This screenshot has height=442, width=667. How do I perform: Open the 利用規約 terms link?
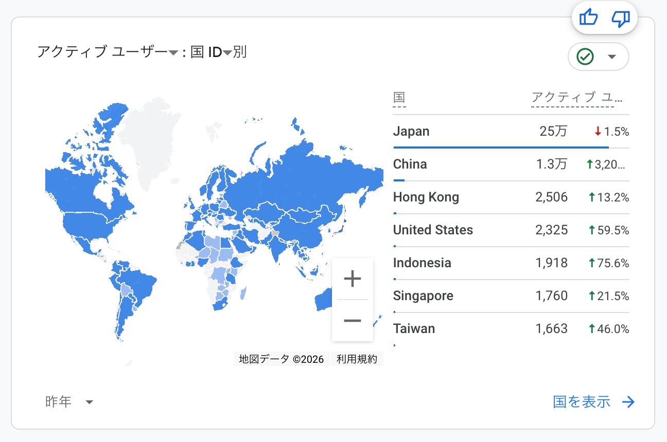(x=357, y=359)
